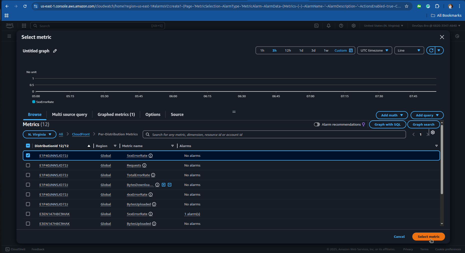Show info for BytesUploaded of E3EN147H8C9HAK
The width and height of the screenshot is (465, 253).
pyautogui.click(x=154, y=224)
